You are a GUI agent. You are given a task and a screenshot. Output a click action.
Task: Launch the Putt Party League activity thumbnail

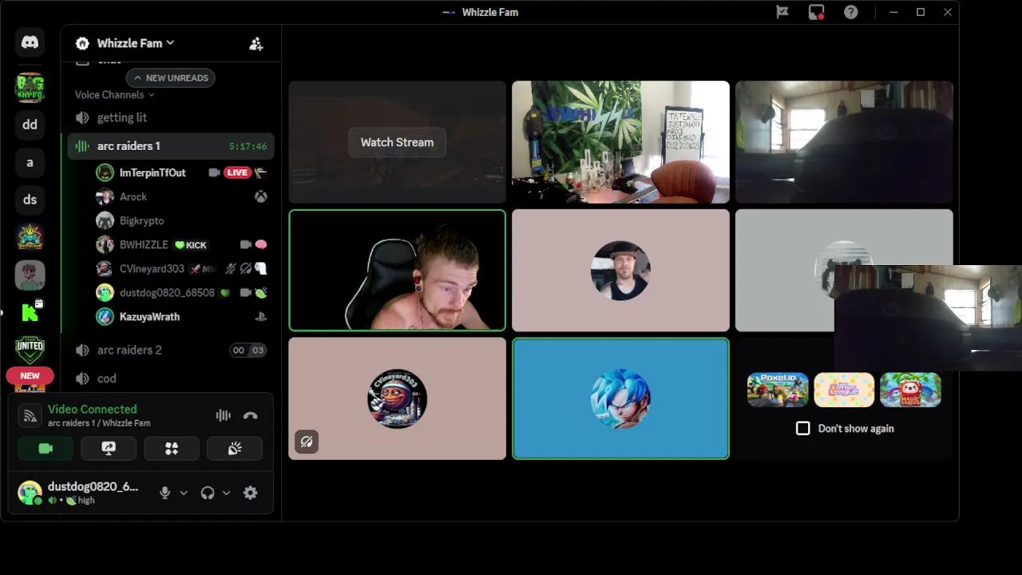pos(844,390)
